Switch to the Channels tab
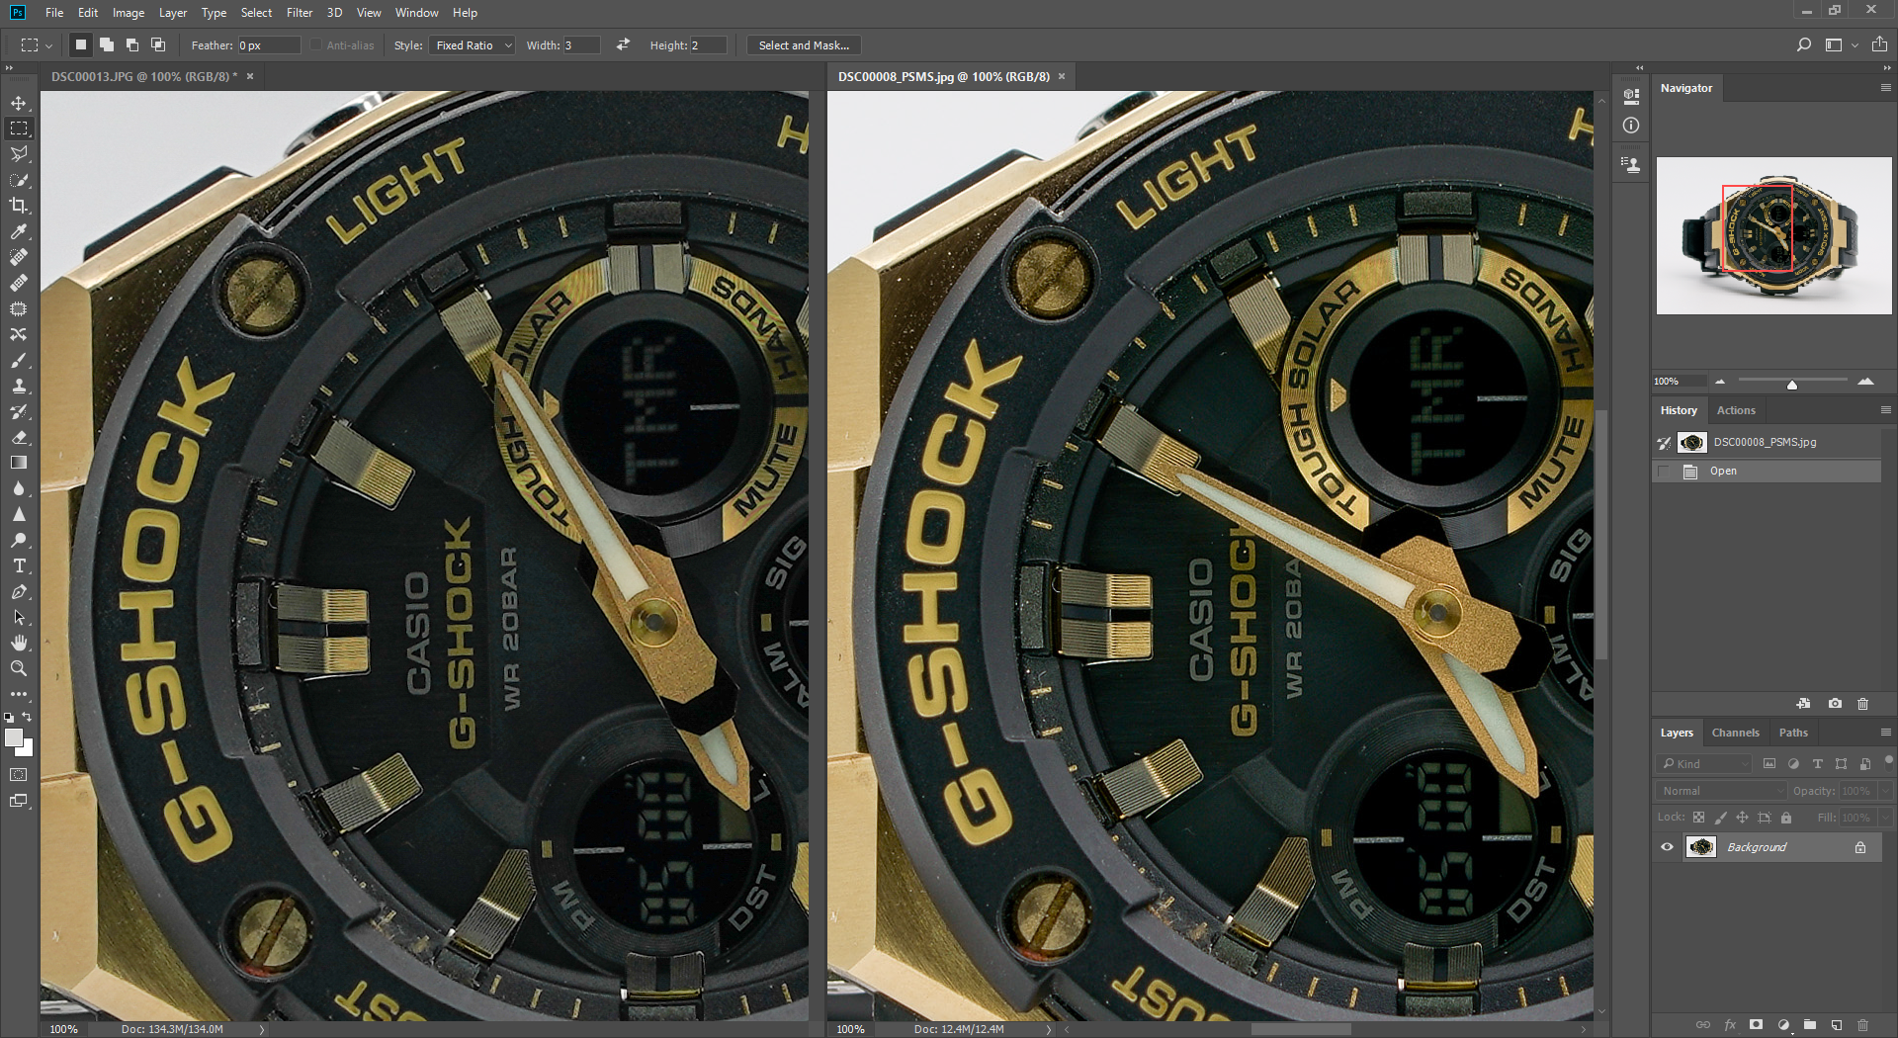1898x1038 pixels. (1735, 733)
